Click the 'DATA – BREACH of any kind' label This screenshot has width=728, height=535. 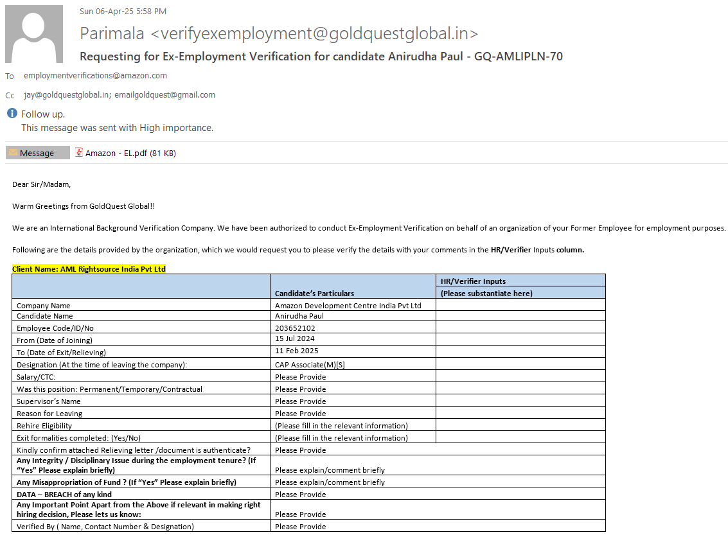click(x=64, y=495)
